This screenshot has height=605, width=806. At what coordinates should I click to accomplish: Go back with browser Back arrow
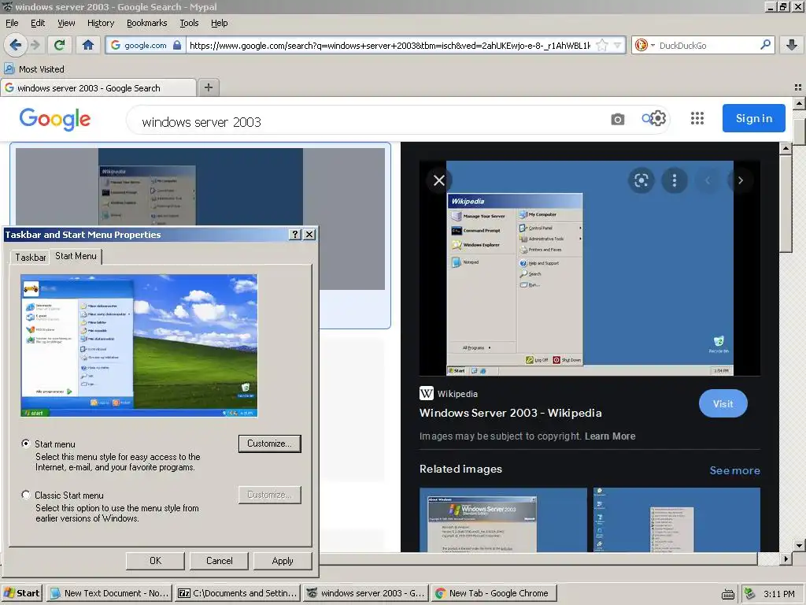pyautogui.click(x=16, y=45)
